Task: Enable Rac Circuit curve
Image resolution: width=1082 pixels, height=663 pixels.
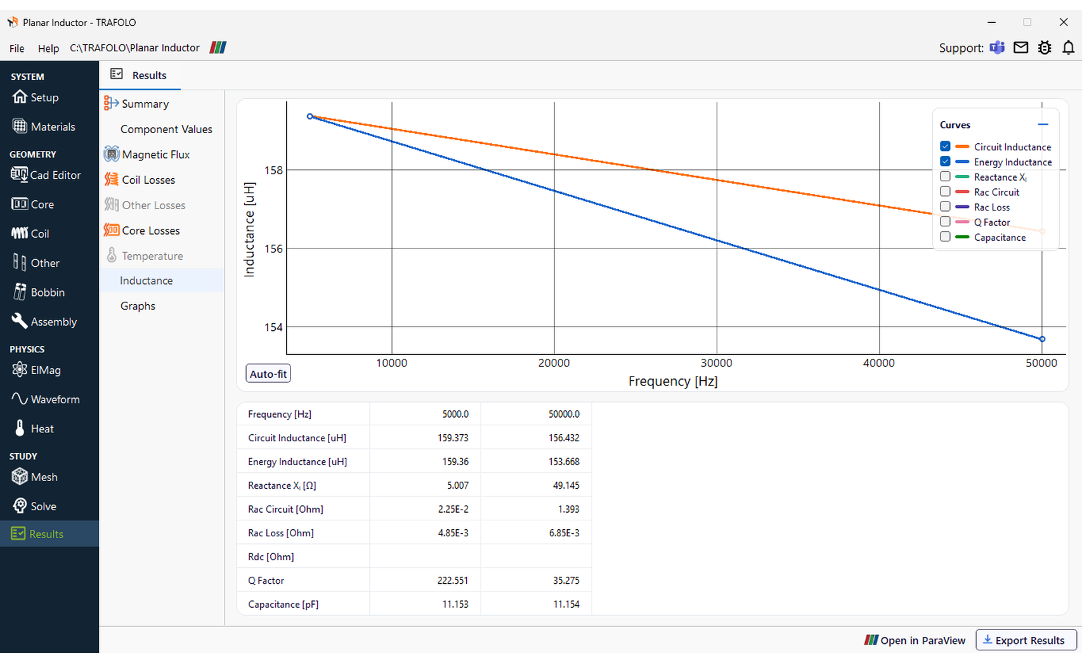Action: (x=945, y=191)
